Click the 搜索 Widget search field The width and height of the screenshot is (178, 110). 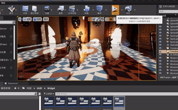click(x=117, y=94)
